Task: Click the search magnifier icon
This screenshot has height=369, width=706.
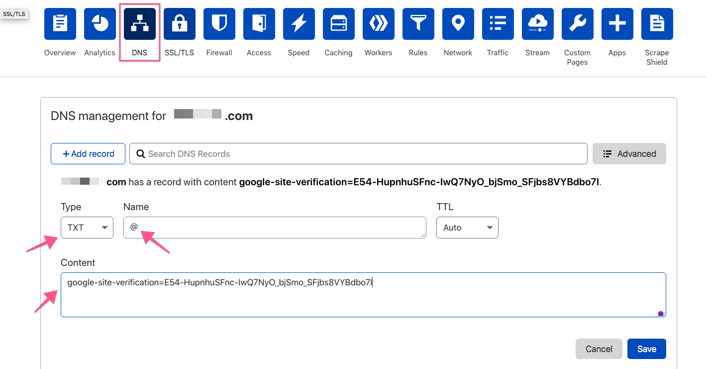Action: (x=141, y=154)
